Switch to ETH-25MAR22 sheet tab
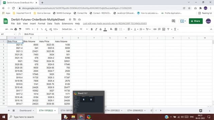 [136, 110]
